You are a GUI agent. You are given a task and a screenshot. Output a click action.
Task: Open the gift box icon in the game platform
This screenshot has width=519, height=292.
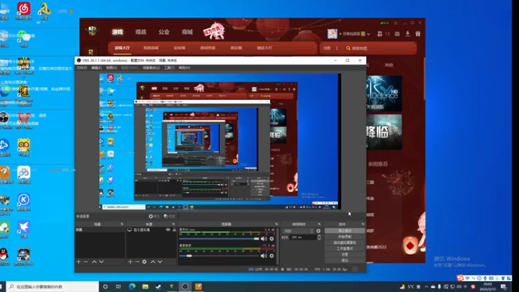click(x=418, y=34)
